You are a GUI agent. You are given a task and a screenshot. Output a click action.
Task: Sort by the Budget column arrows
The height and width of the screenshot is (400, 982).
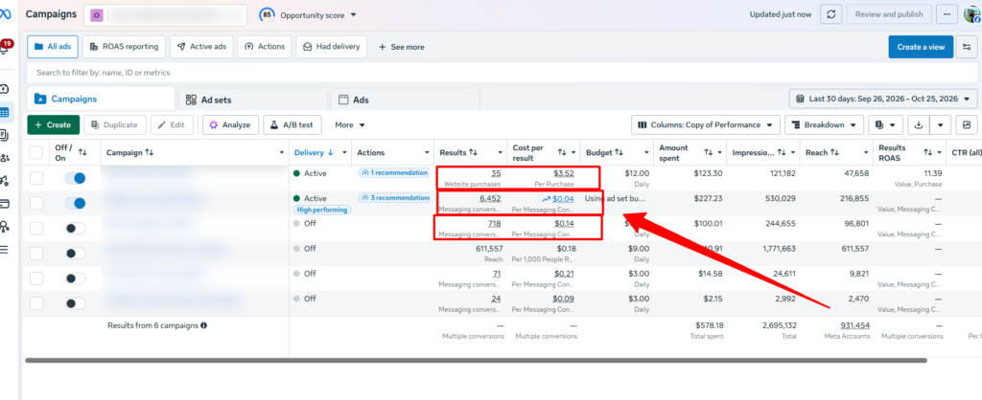(619, 152)
